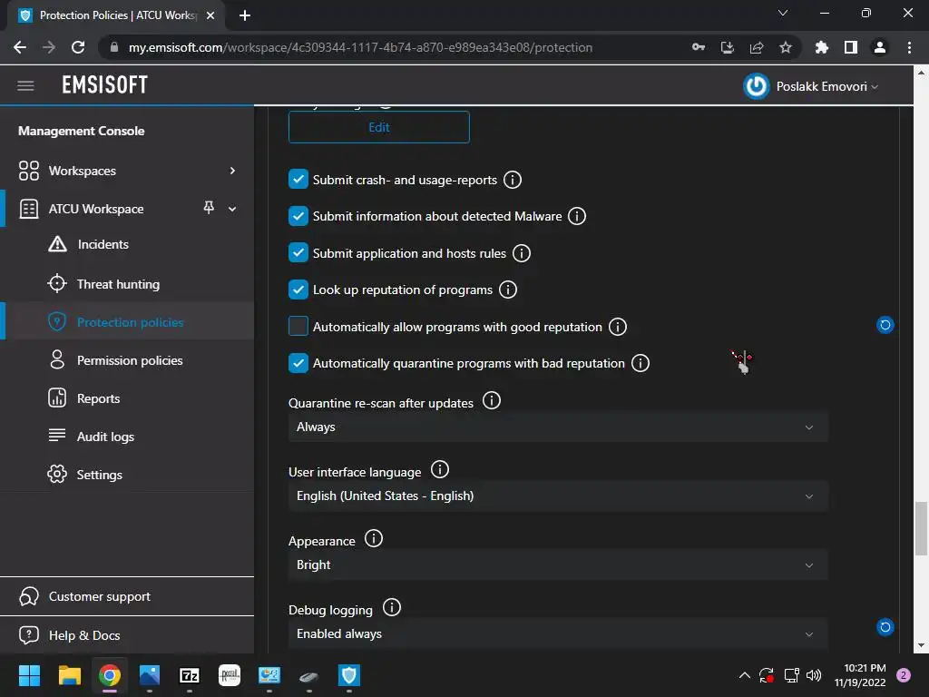Reload the page
This screenshot has height=697, width=929.
pos(78,47)
